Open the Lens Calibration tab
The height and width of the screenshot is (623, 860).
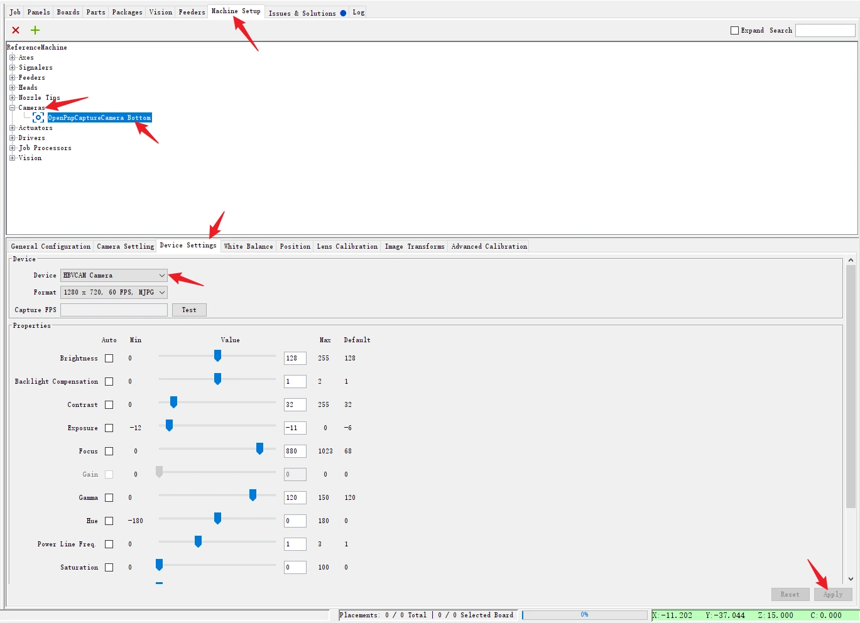347,246
